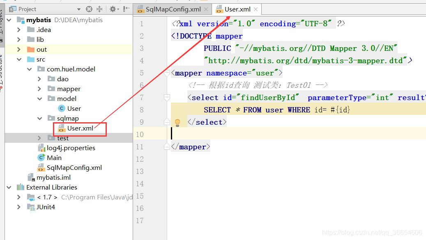Click the User.xml file icon in sqlmap

tap(62, 128)
